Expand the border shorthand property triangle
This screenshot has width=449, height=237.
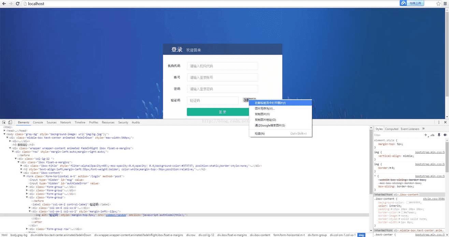[x=390, y=168]
